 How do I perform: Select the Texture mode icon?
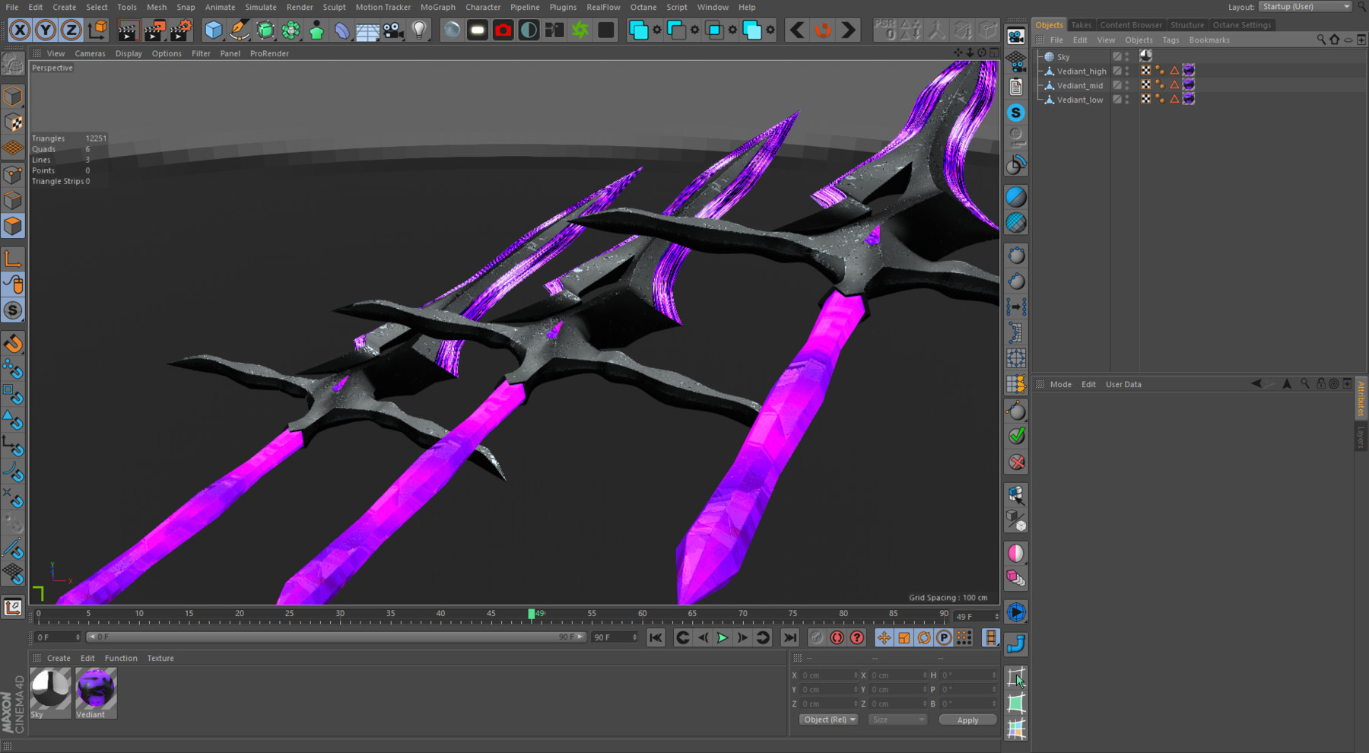click(13, 122)
